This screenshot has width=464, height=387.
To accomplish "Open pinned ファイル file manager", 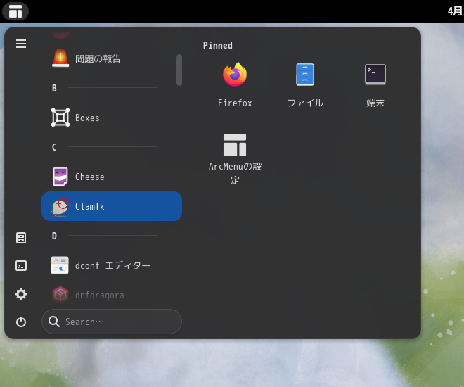I will tap(305, 84).
